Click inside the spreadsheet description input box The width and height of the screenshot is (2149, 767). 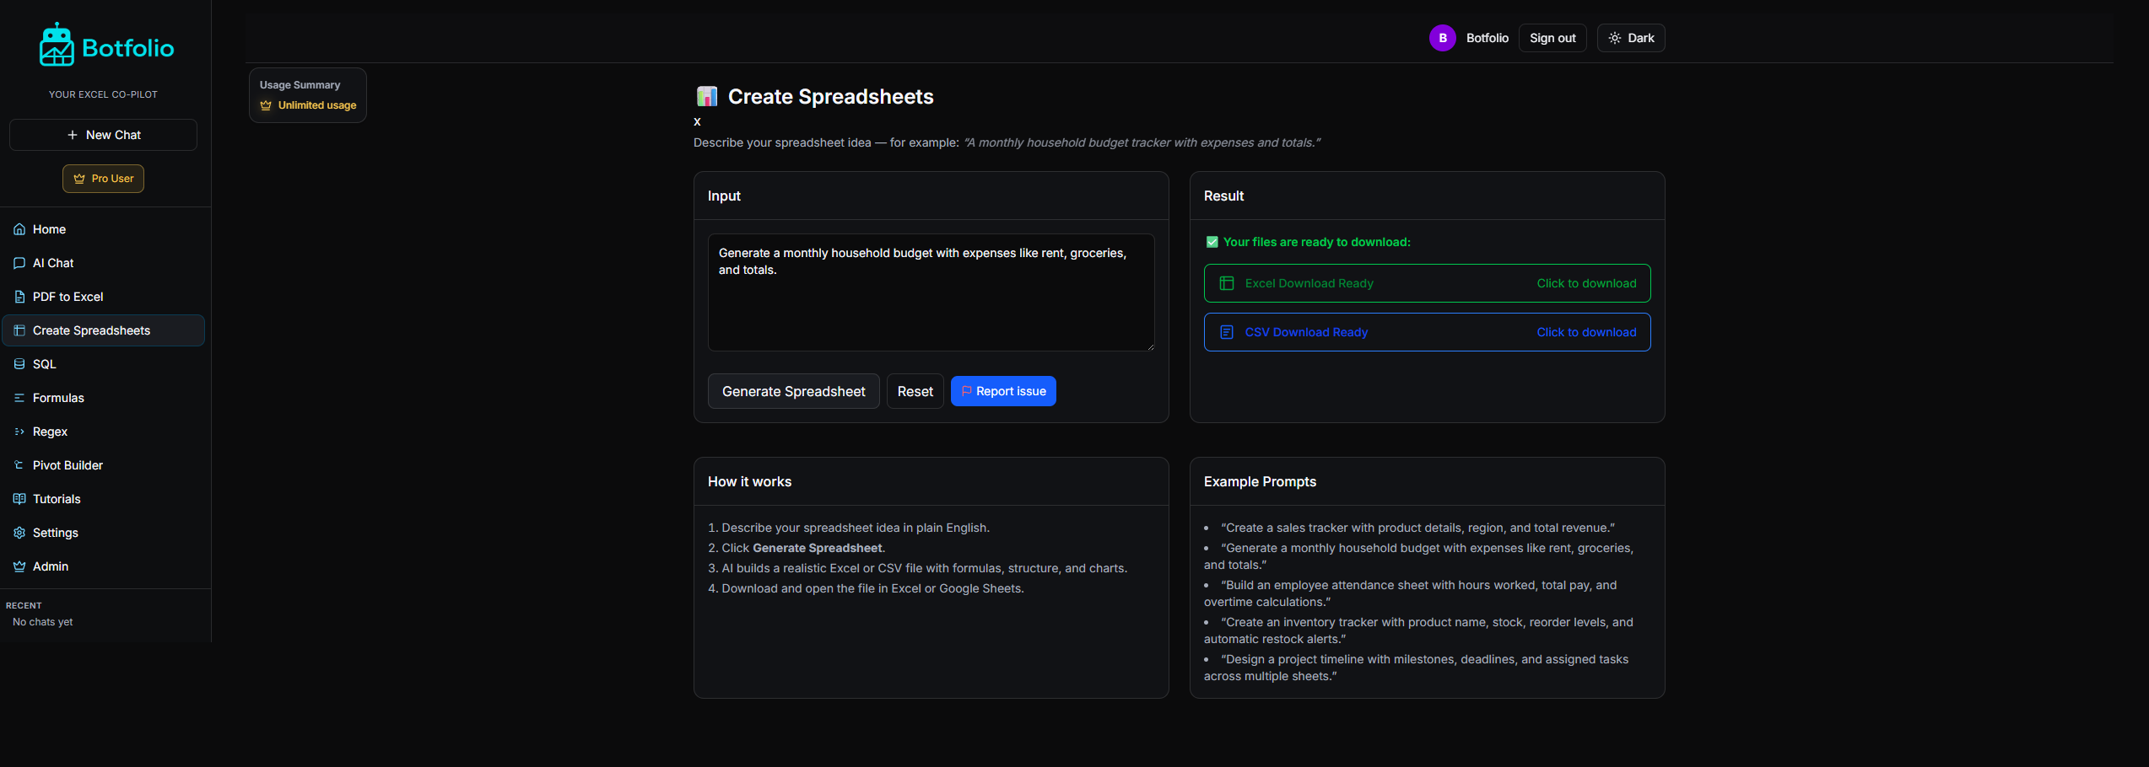click(x=931, y=292)
